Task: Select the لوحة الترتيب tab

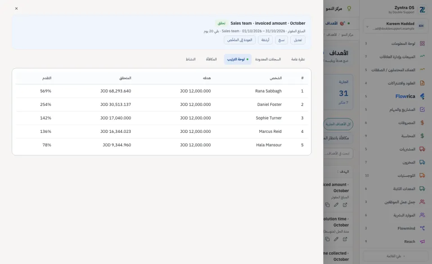Action: click(x=238, y=59)
